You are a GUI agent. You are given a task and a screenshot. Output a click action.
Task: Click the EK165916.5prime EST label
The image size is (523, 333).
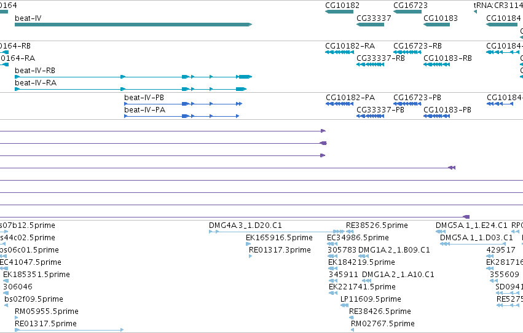pyautogui.click(x=279, y=238)
